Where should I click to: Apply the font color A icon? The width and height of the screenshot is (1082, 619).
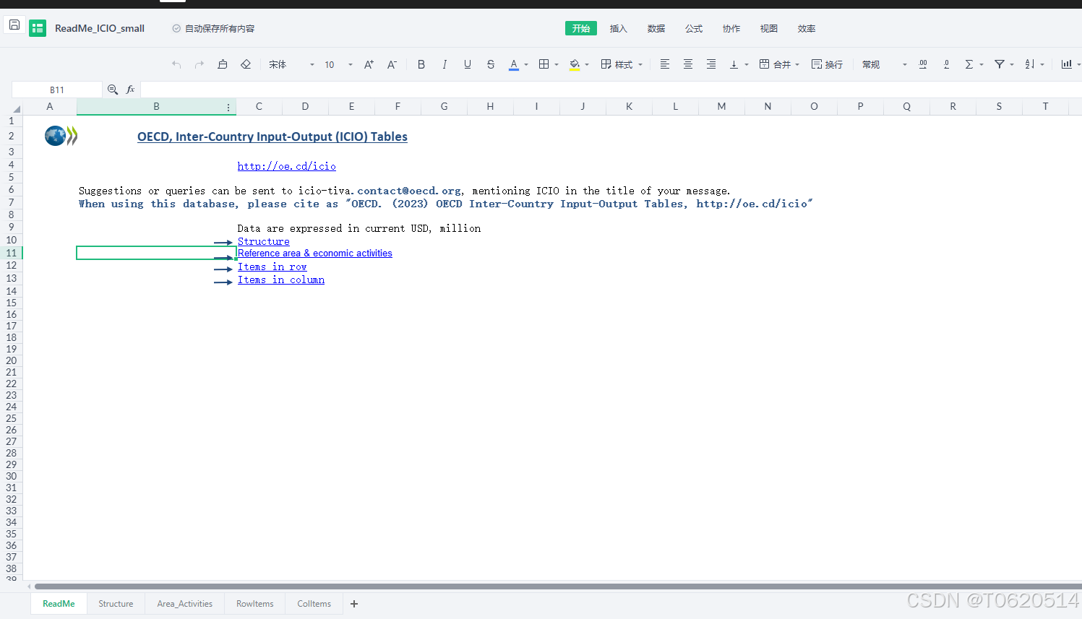514,64
